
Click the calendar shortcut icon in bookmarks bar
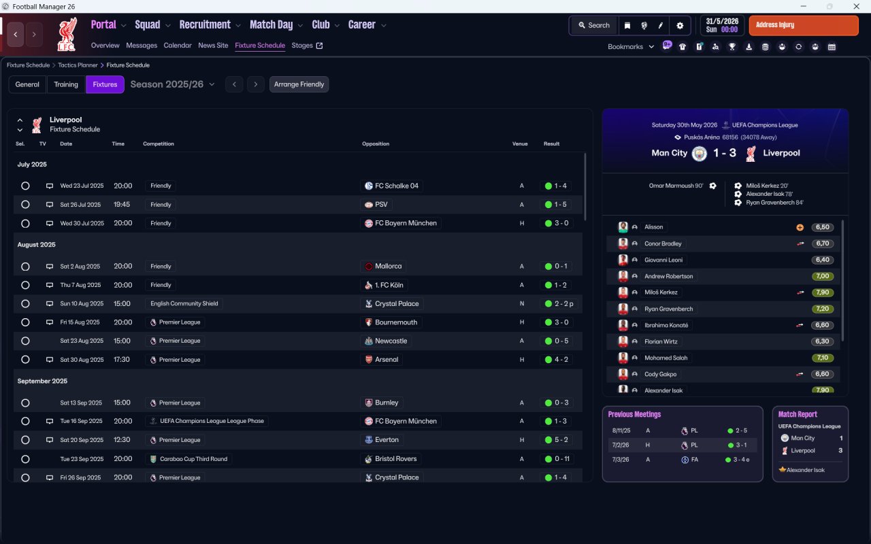point(832,47)
